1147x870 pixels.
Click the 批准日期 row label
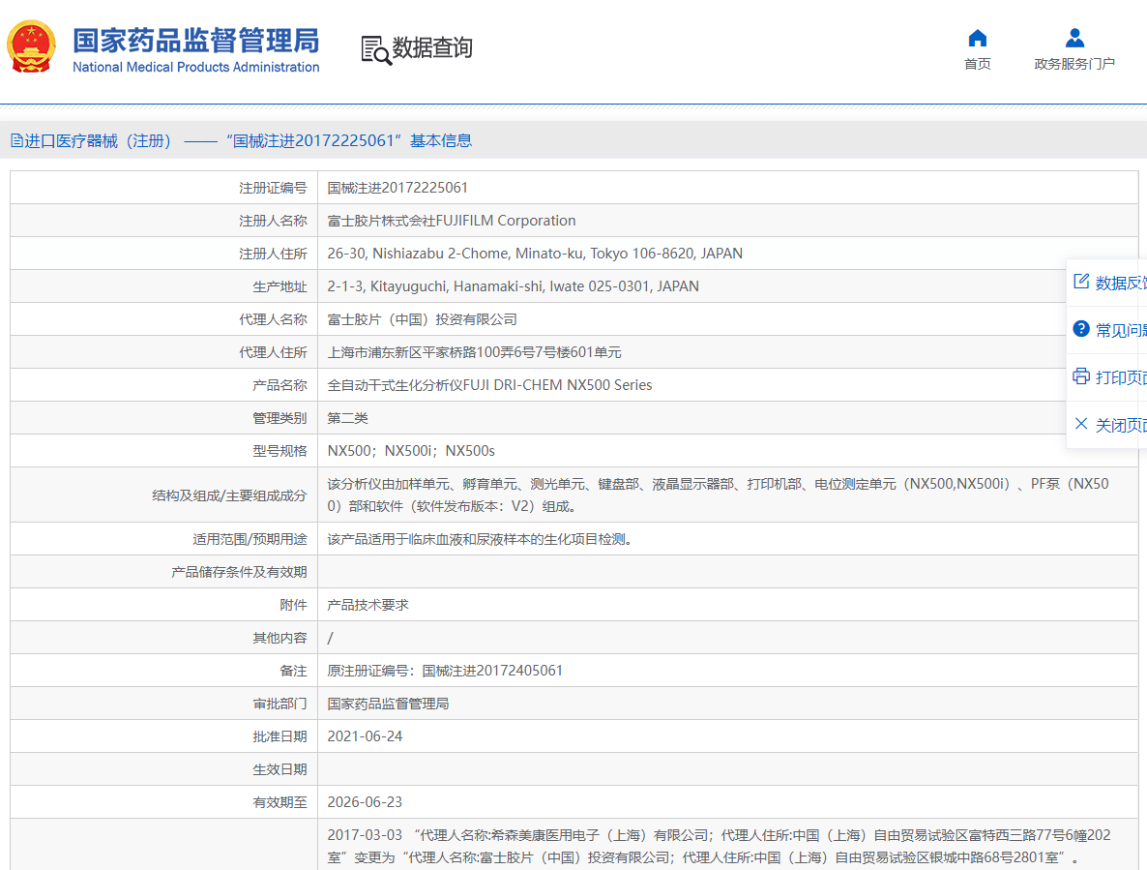[279, 736]
